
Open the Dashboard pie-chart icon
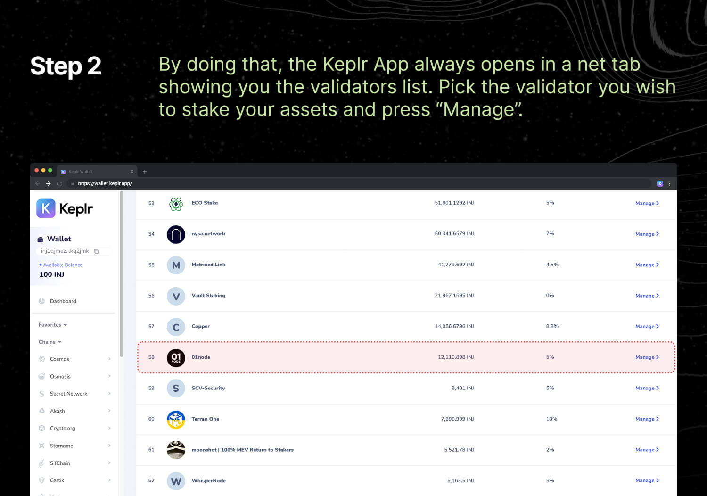41,301
